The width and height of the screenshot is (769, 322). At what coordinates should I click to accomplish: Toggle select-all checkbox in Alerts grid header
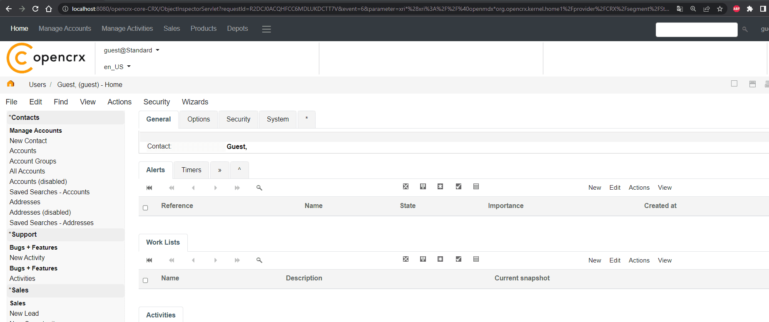(x=145, y=208)
